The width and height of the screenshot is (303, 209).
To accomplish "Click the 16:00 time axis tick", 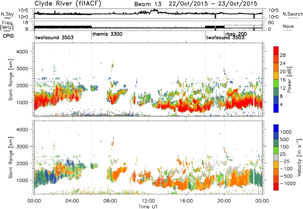I will [186, 201].
